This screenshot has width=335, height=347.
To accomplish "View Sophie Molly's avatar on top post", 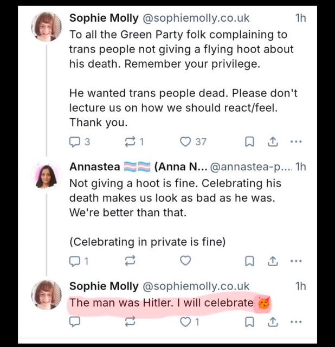I will click(x=47, y=27).
